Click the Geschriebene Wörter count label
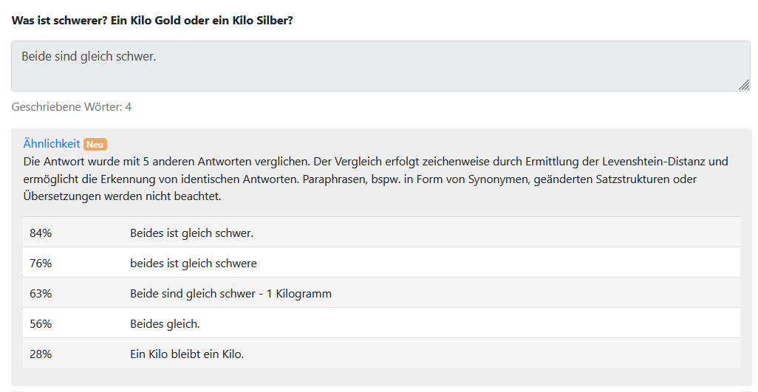 click(72, 107)
